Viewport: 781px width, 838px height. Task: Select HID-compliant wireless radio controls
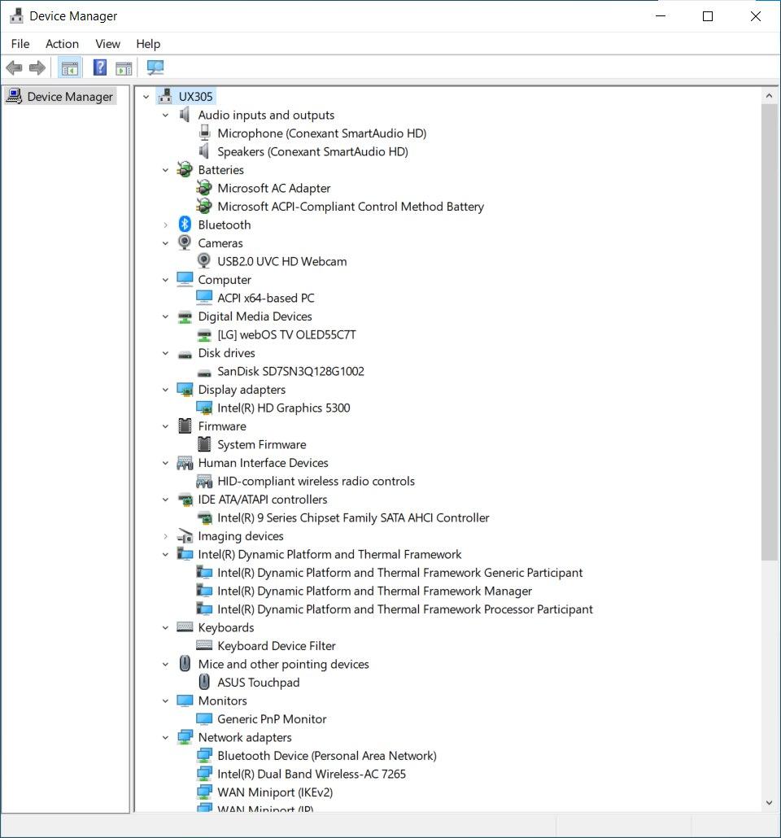click(x=316, y=481)
